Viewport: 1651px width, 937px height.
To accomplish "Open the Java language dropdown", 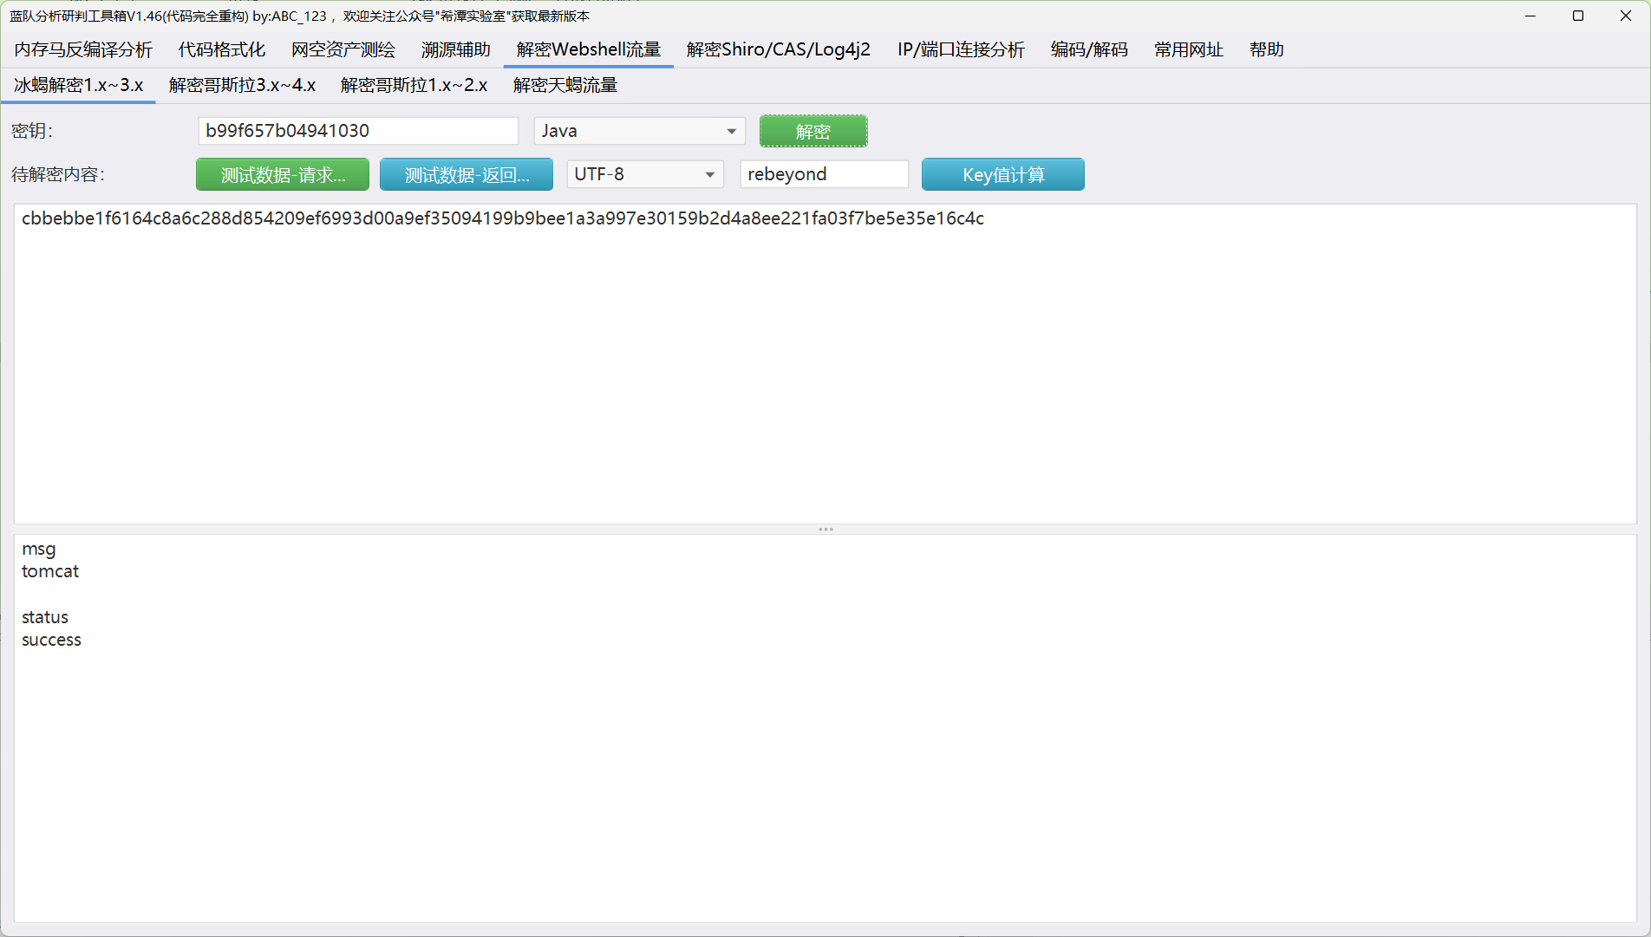I will click(x=639, y=131).
